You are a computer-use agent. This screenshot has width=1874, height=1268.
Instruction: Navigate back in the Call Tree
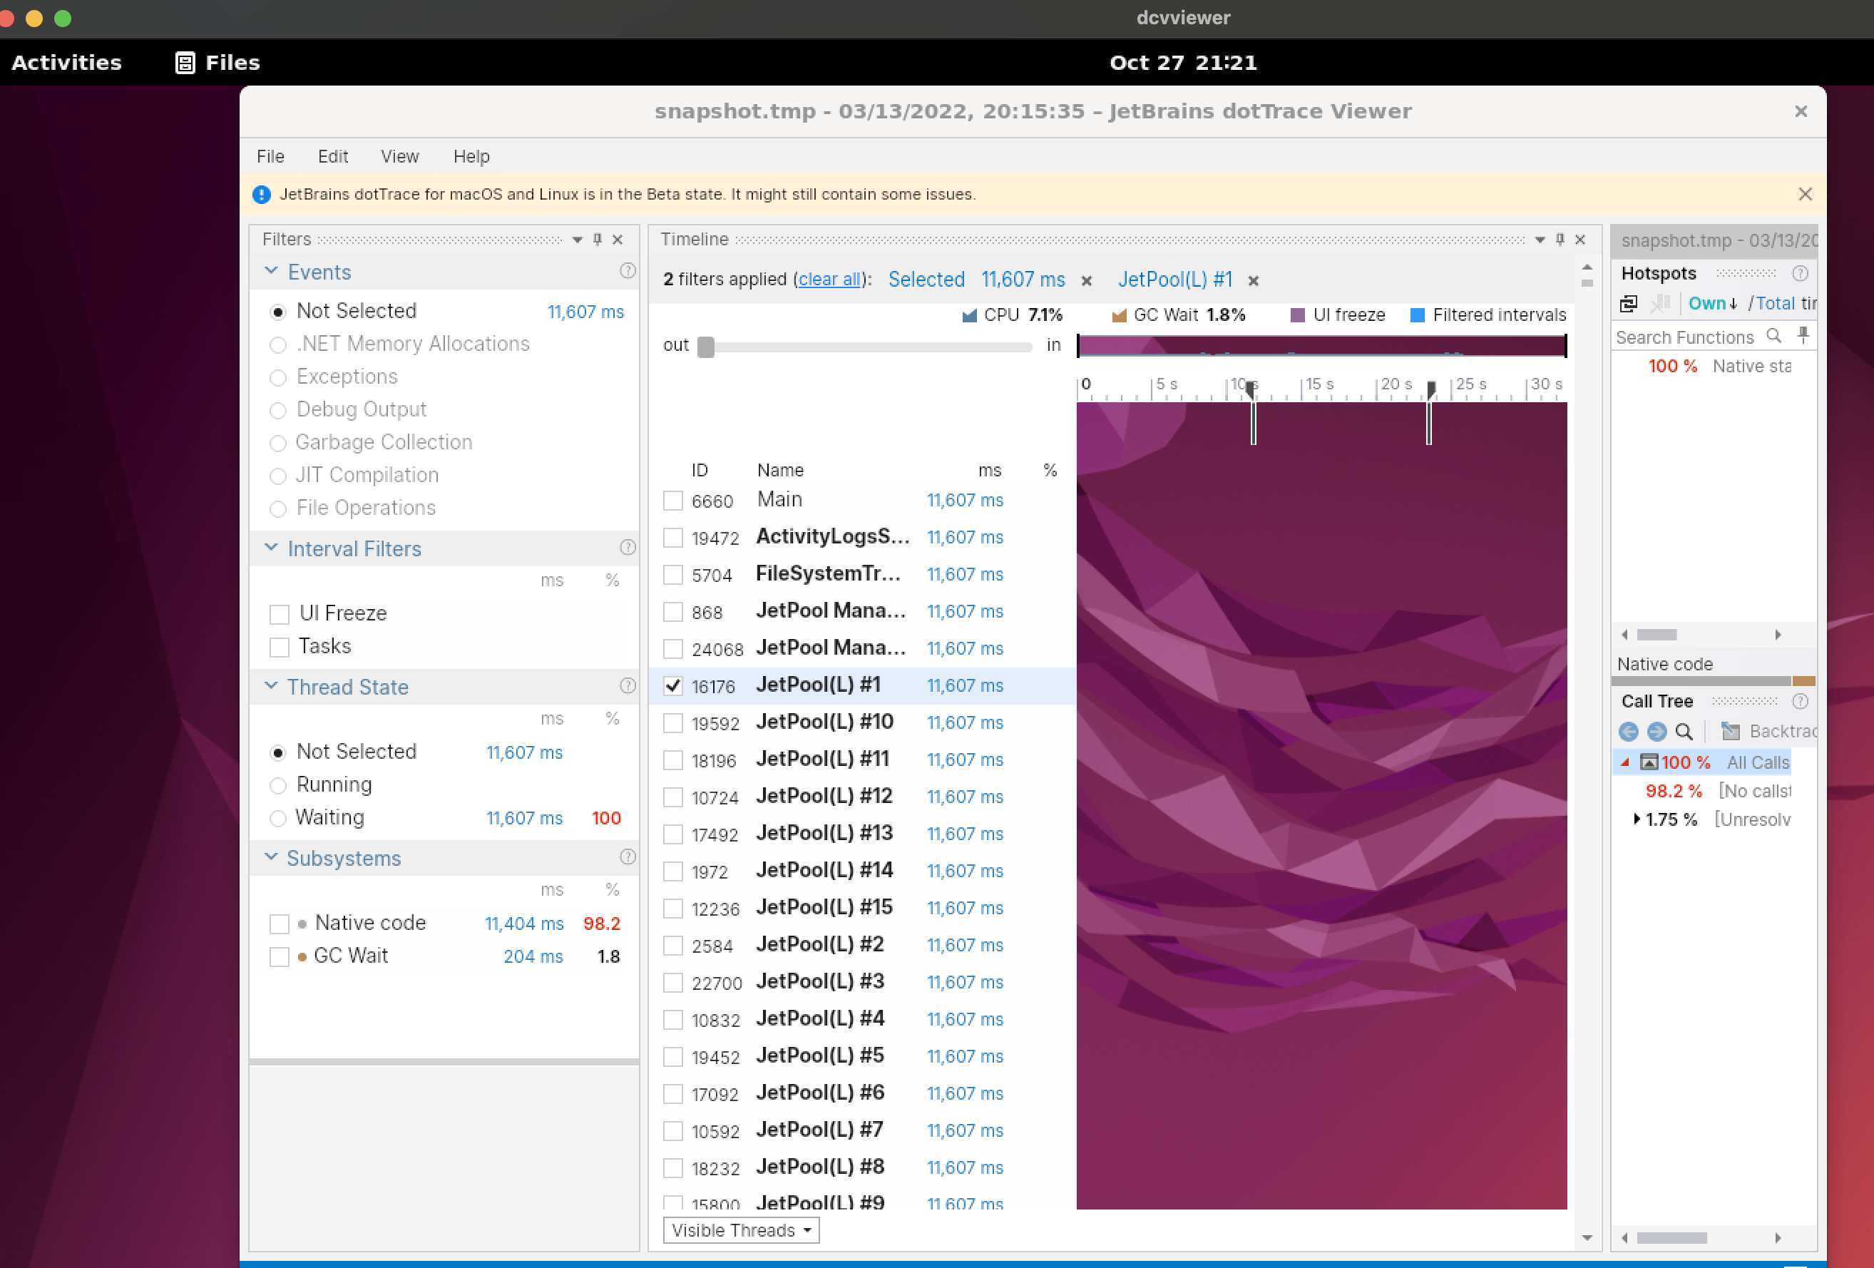tap(1629, 733)
